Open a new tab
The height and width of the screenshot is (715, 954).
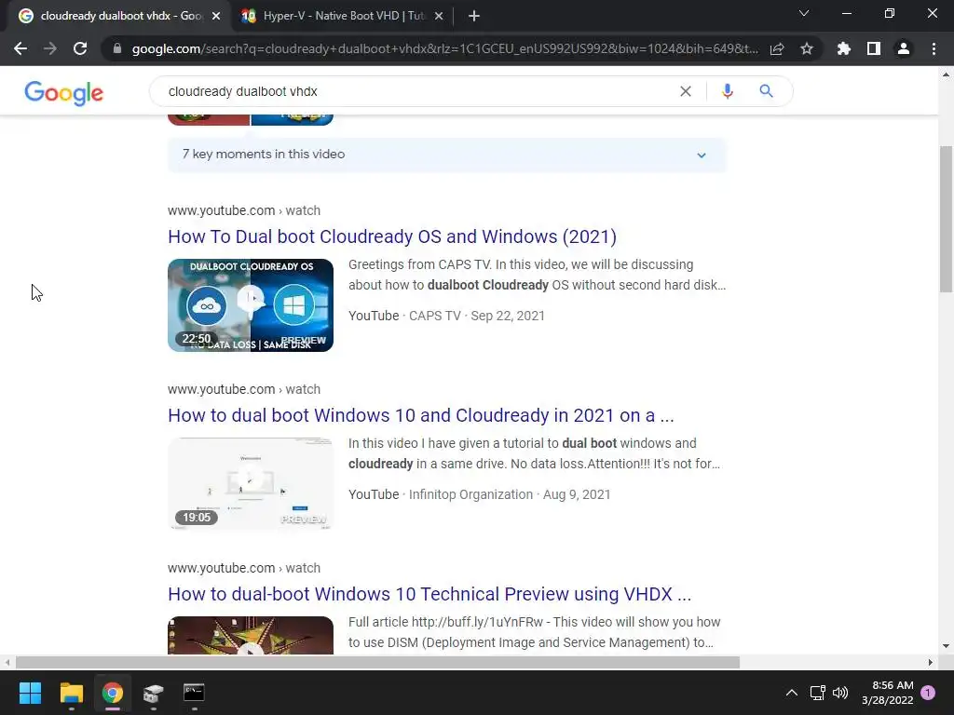point(474,17)
